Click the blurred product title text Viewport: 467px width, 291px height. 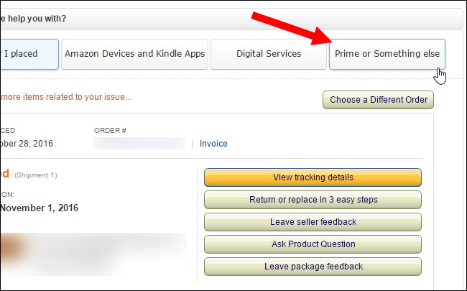pyautogui.click(x=107, y=253)
